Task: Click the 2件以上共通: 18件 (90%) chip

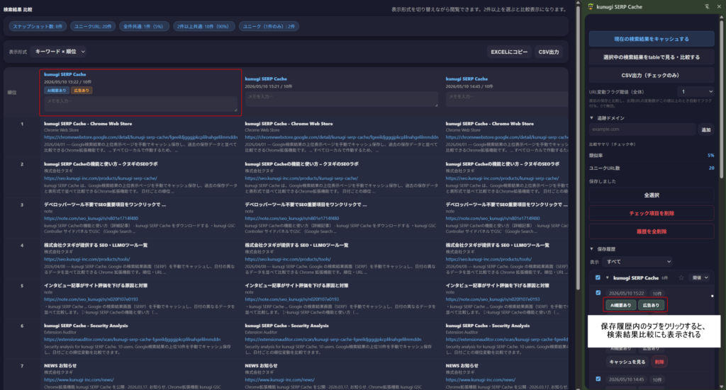Action: click(203, 26)
